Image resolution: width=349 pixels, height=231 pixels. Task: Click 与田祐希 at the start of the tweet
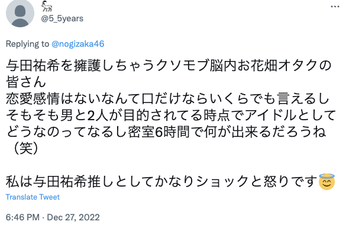click(x=33, y=66)
